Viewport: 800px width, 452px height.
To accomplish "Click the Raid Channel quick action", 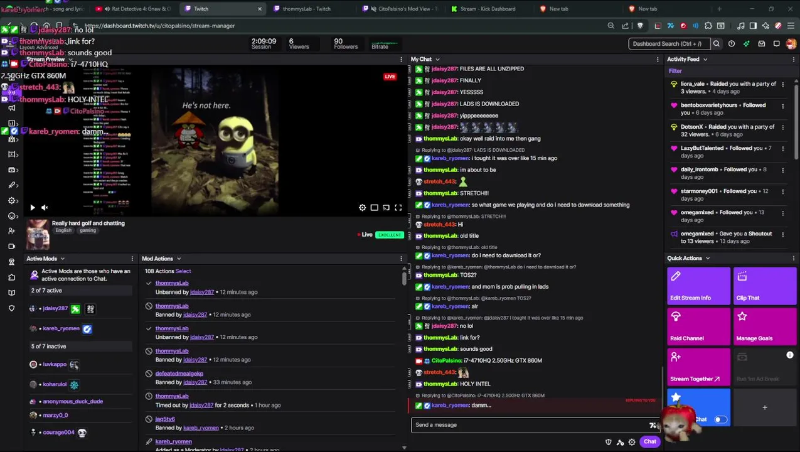I will click(698, 326).
